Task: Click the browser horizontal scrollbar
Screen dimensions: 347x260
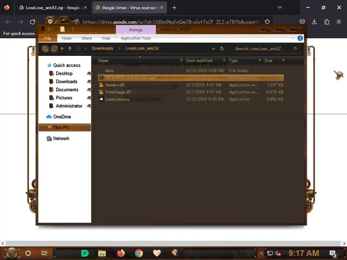Action: click(x=173, y=243)
